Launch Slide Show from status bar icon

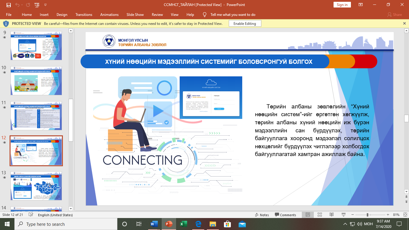[x=343, y=215]
